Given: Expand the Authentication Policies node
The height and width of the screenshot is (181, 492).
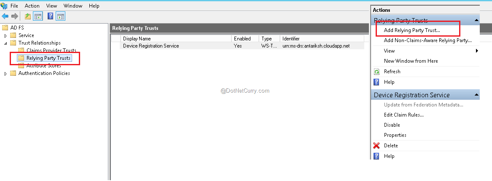Looking at the screenshot, I should point(6,74).
